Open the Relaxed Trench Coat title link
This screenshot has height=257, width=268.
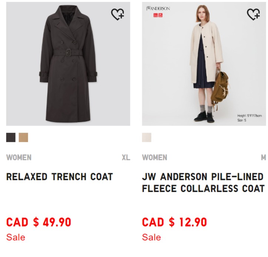click(x=60, y=176)
